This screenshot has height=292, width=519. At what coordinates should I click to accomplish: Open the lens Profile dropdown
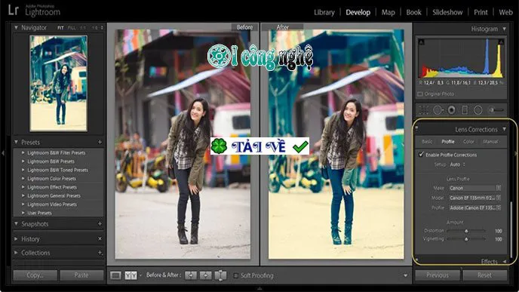tap(474, 207)
